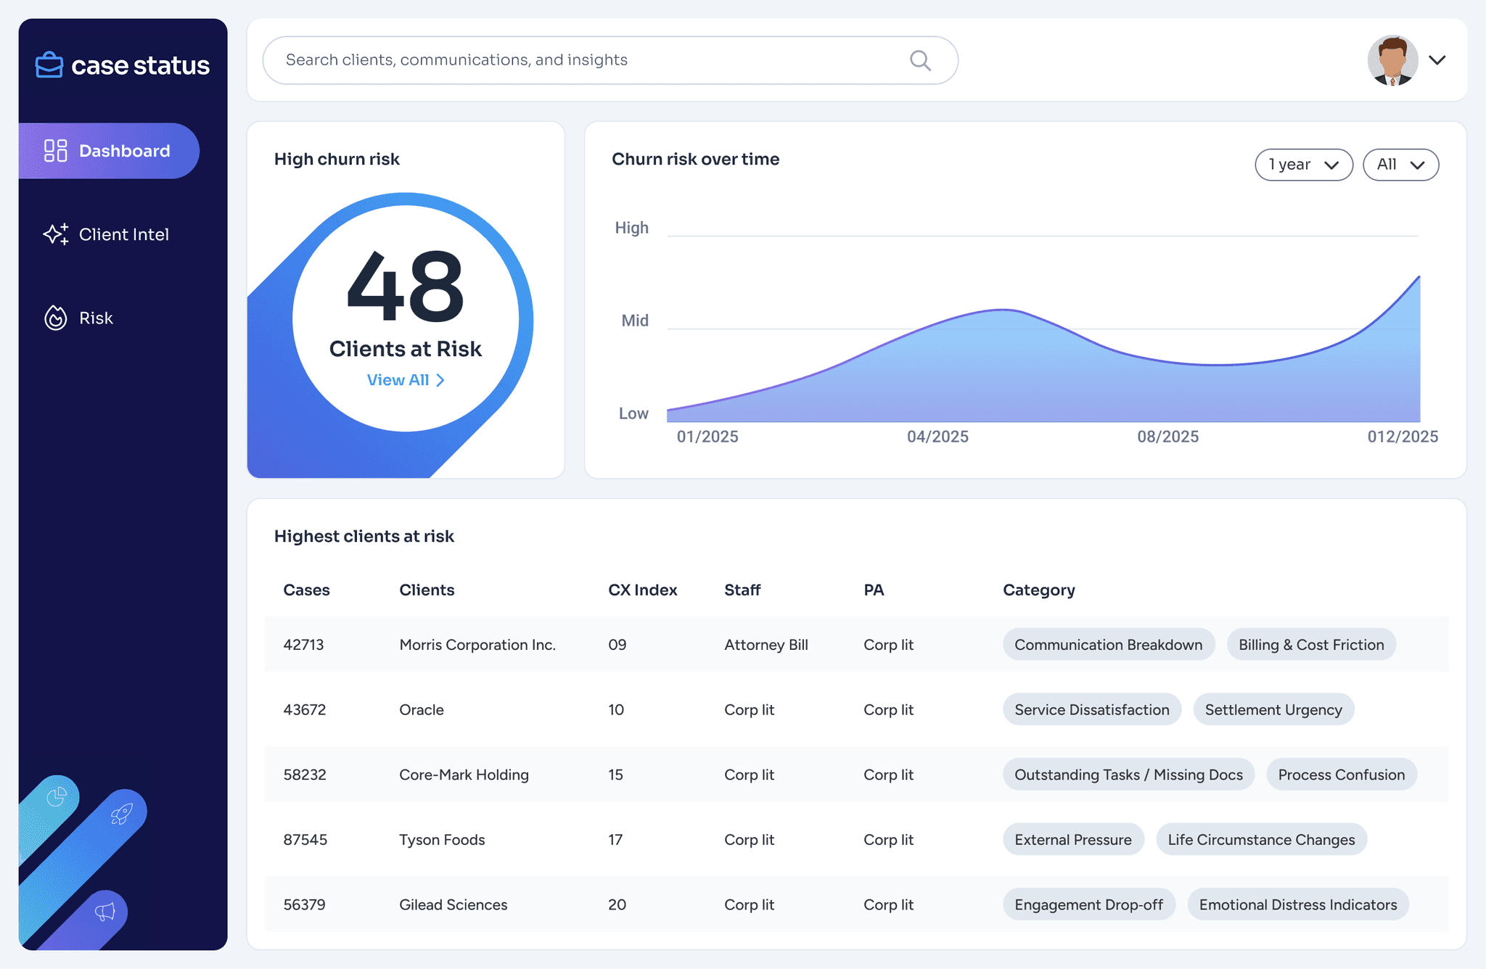Click the case status briefcase logo icon
Image resolution: width=1486 pixels, height=969 pixels.
pos(49,65)
